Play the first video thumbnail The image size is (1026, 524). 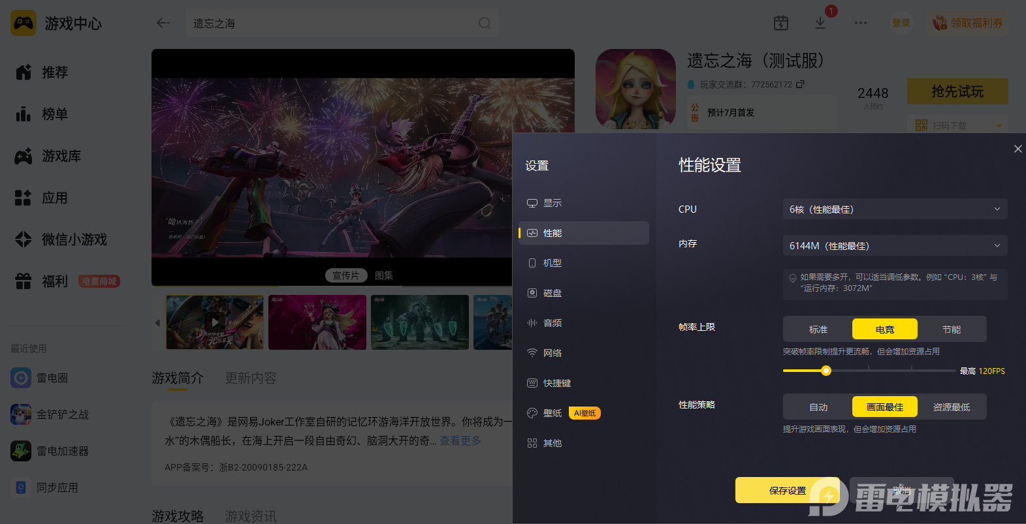click(x=215, y=322)
